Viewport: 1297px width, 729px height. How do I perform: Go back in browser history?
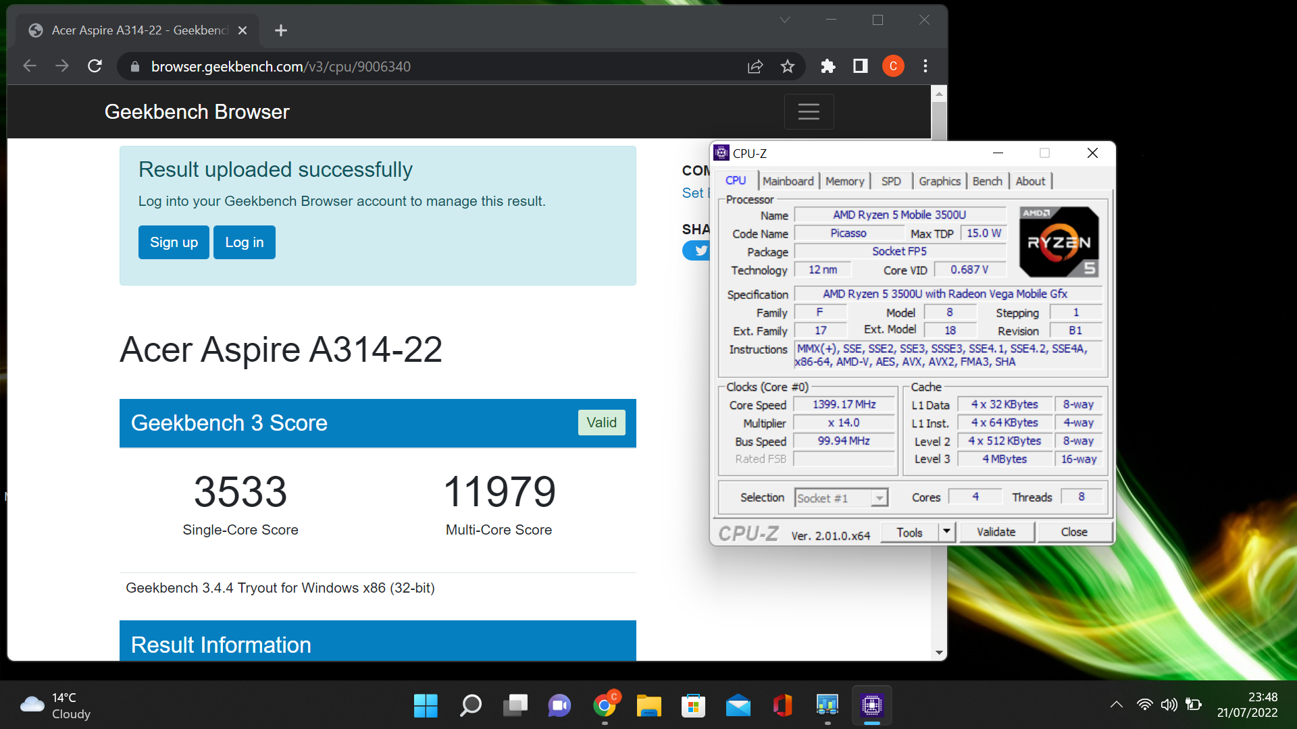coord(30,66)
